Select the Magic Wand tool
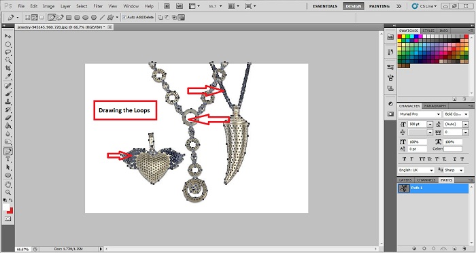 (x=8, y=60)
